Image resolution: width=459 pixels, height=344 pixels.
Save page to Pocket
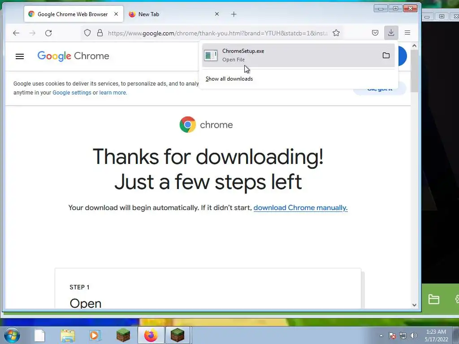click(x=375, y=33)
